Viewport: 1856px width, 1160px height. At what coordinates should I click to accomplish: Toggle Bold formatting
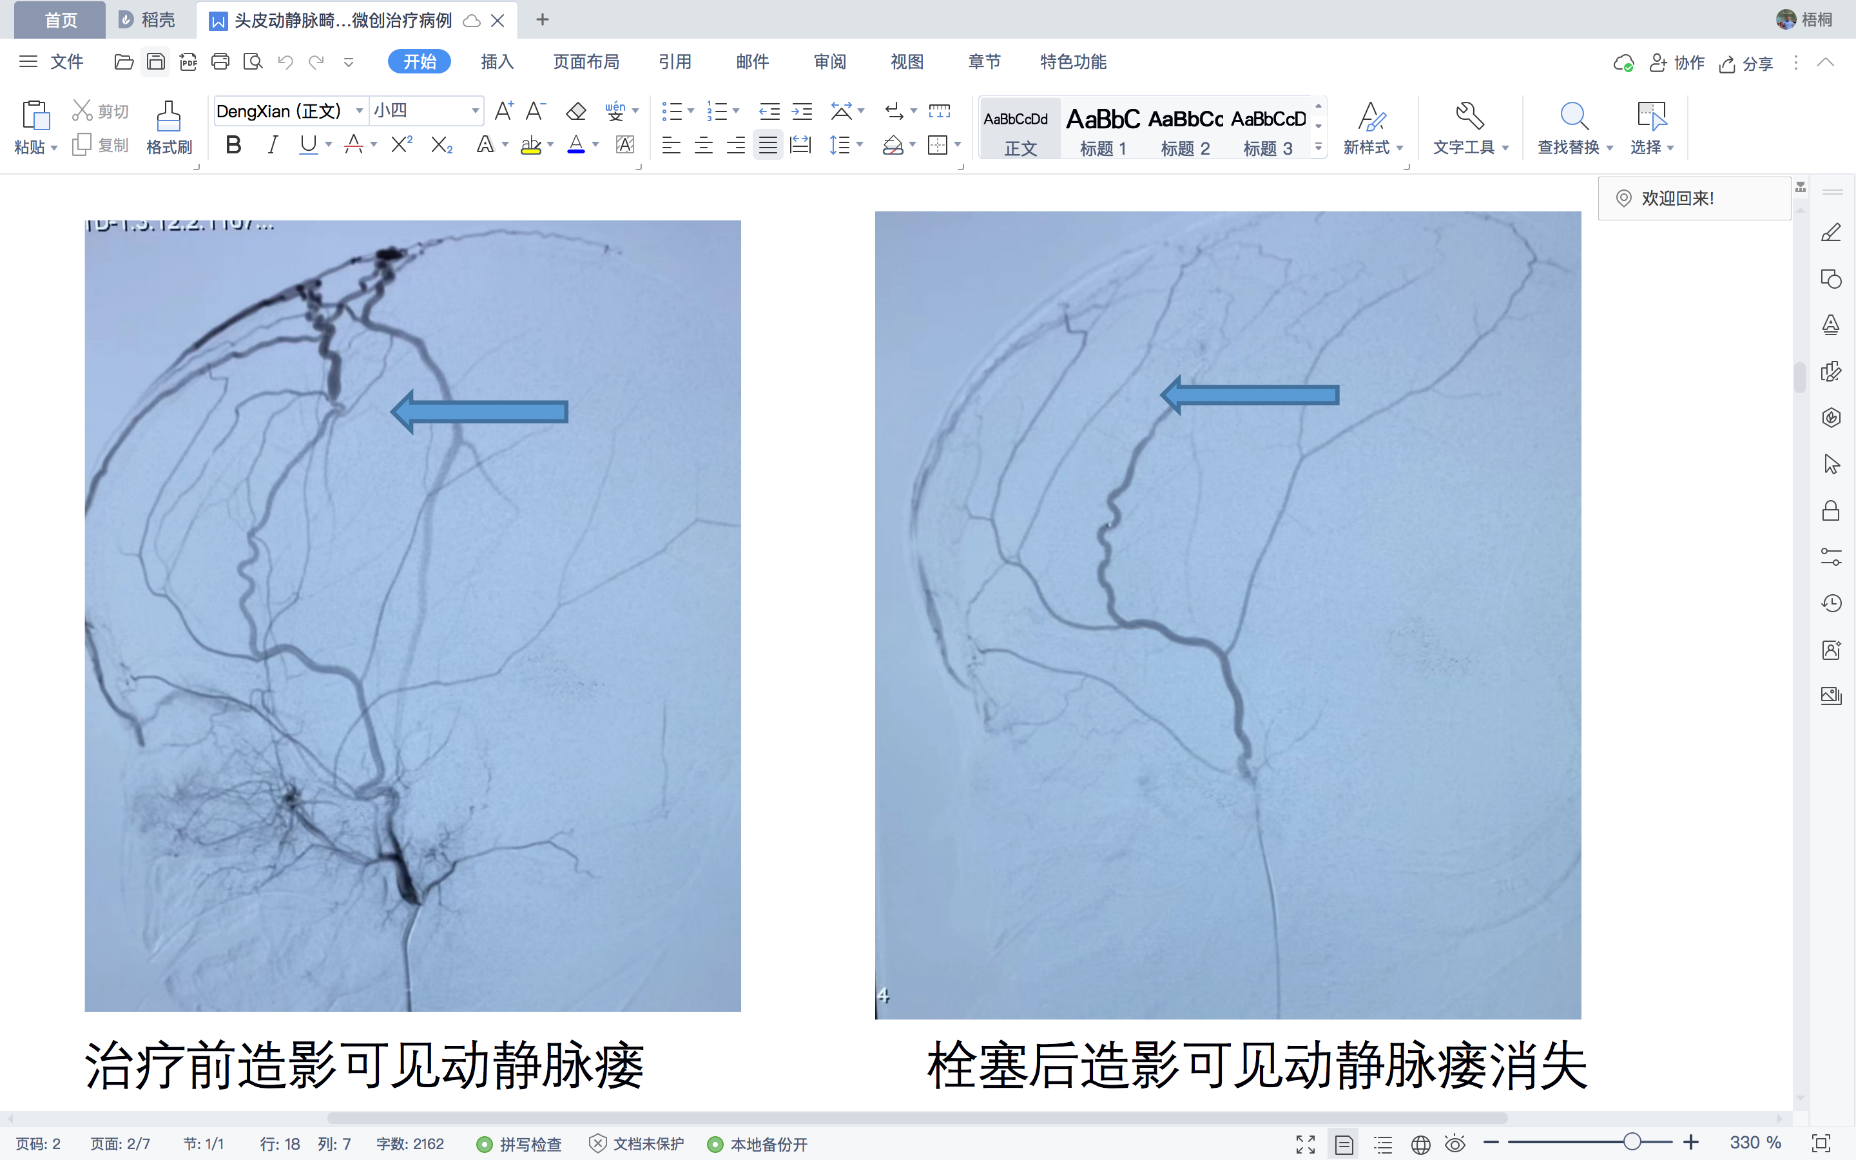[x=234, y=144]
